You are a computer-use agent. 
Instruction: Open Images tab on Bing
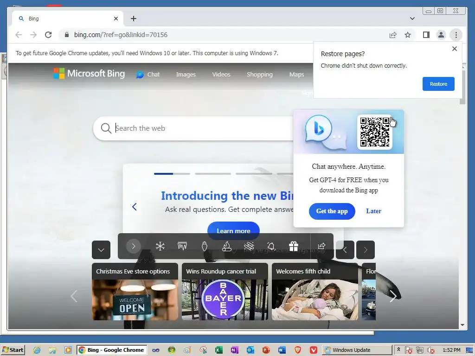[x=186, y=75]
